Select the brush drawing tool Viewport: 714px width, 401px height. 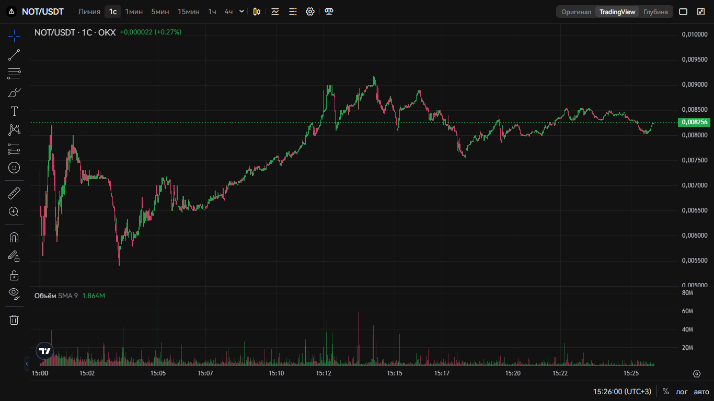coord(14,92)
